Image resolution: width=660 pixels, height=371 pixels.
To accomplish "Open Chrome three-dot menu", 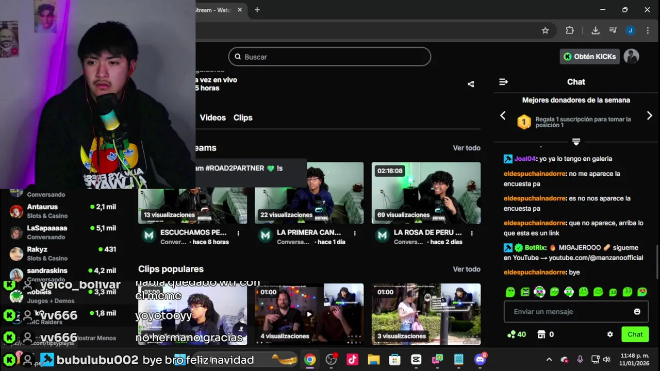I will [648, 30].
